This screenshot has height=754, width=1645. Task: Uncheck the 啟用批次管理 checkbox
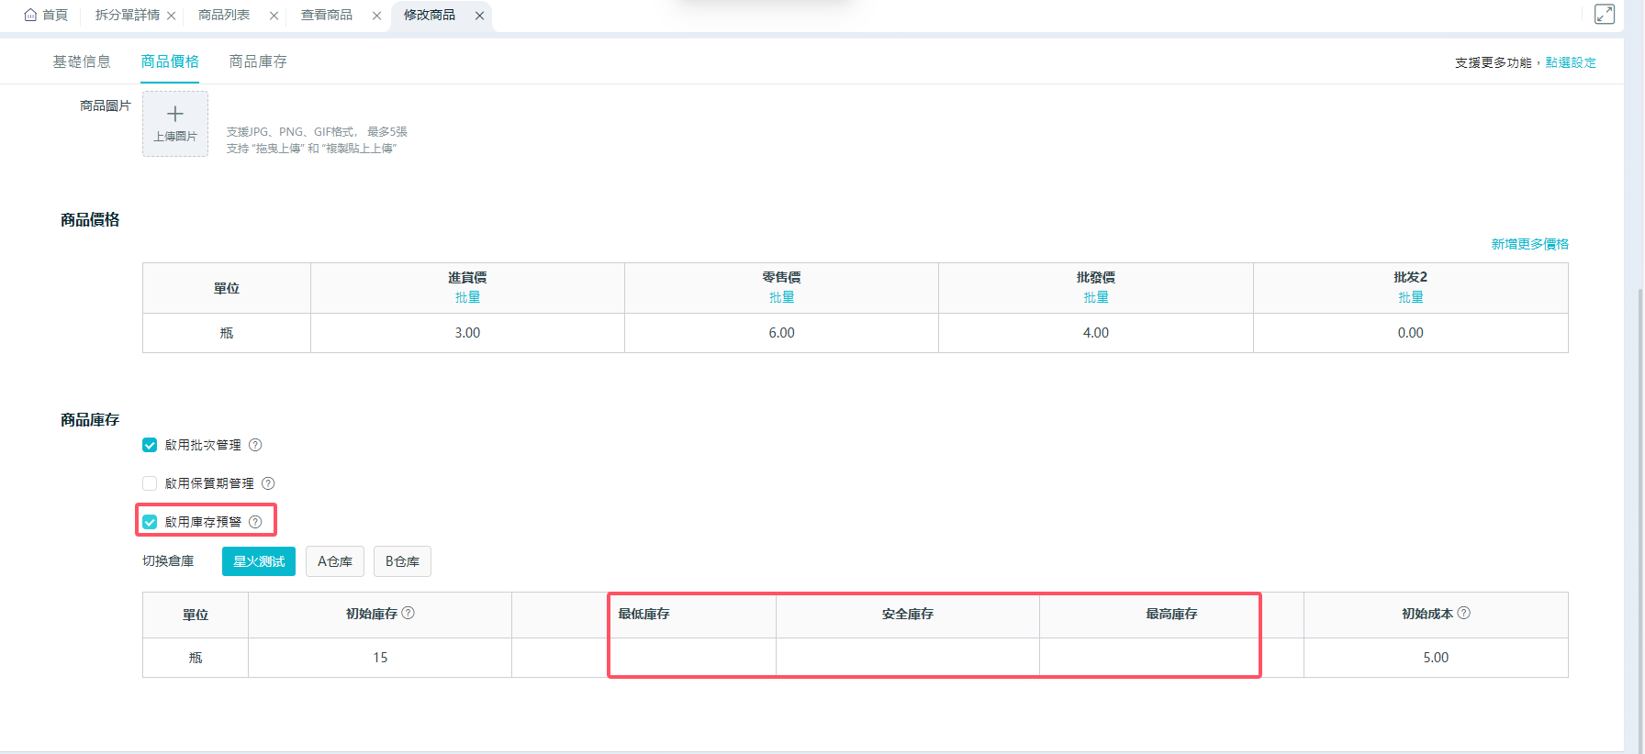pyautogui.click(x=150, y=445)
